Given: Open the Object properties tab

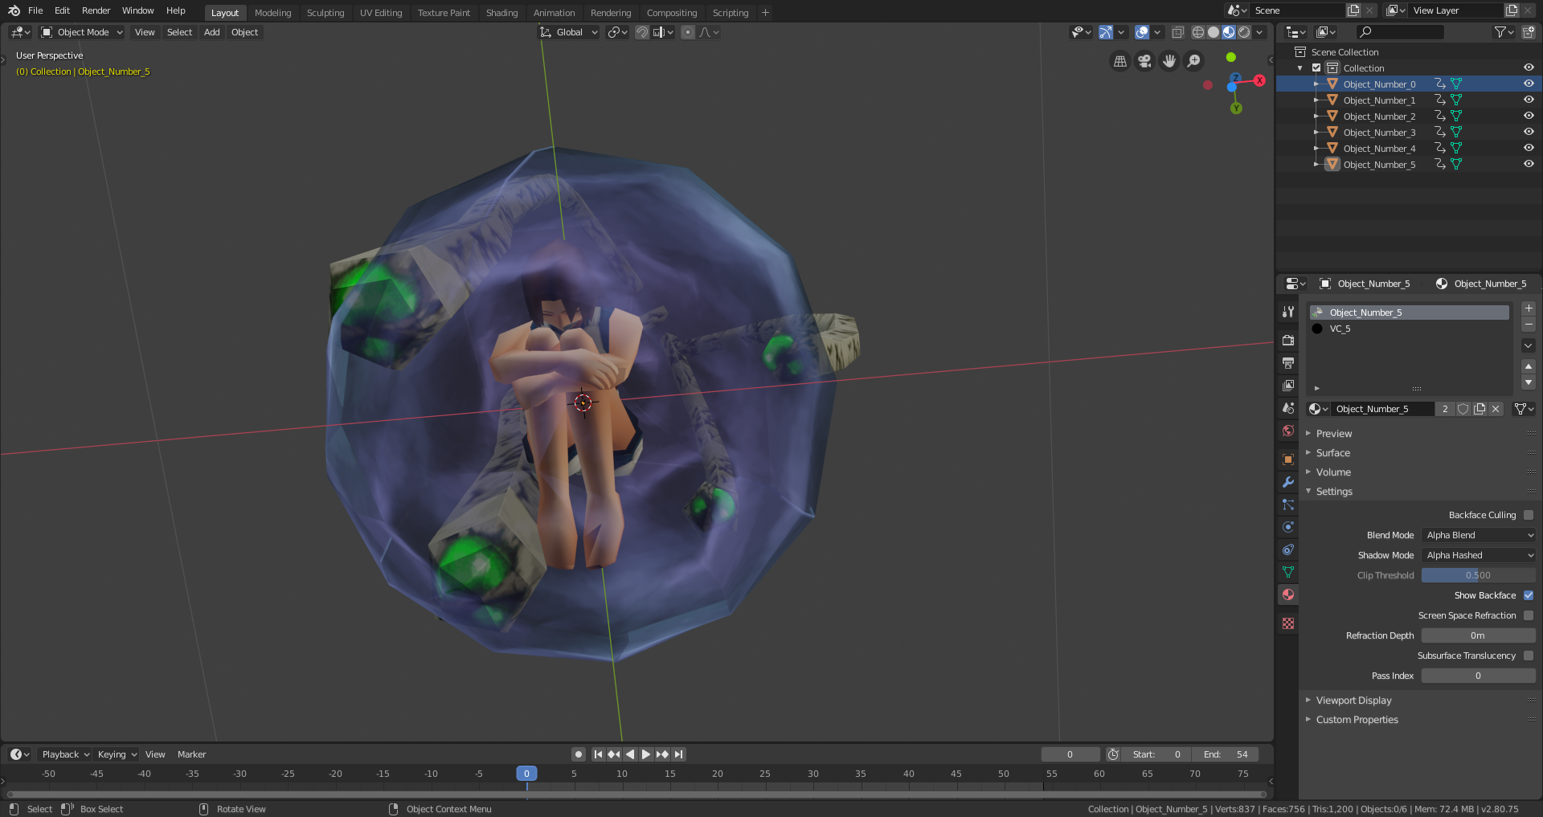Looking at the screenshot, I should [x=1288, y=460].
